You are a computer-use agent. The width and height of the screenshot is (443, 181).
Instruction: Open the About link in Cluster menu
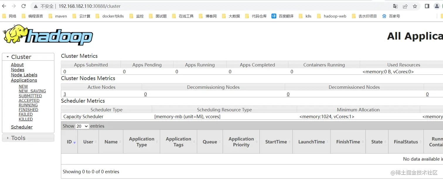pyautogui.click(x=17, y=65)
